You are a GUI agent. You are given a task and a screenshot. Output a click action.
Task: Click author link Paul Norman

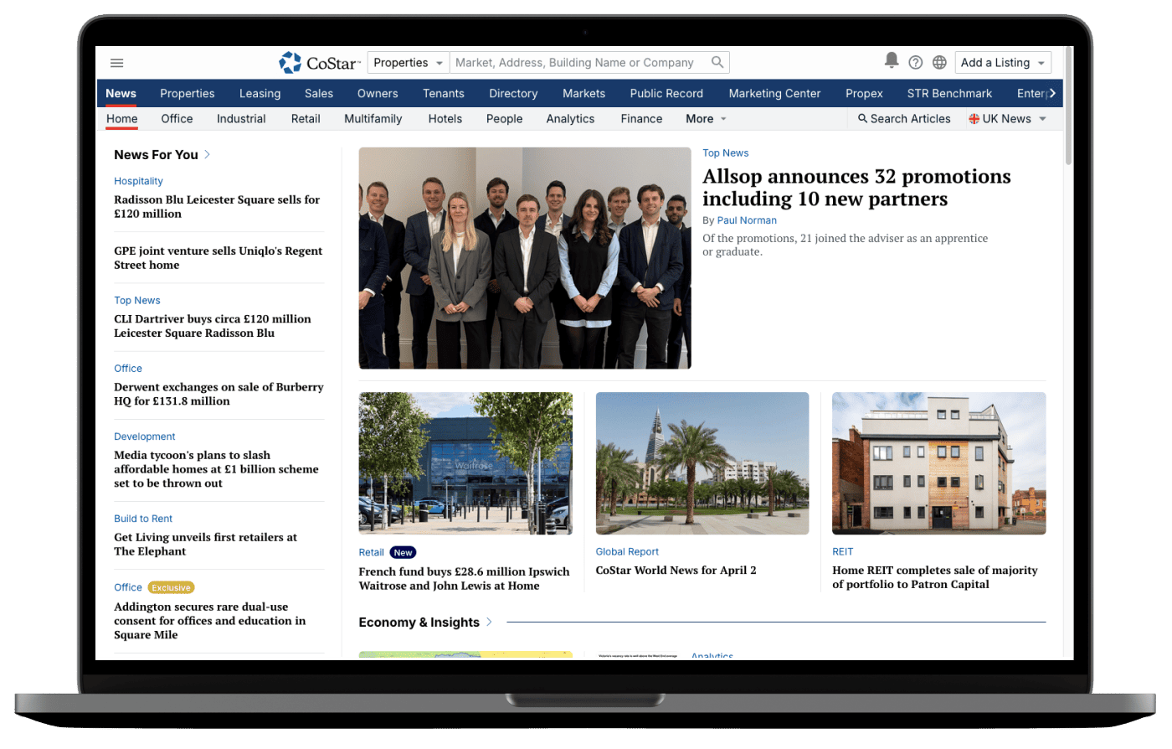click(x=747, y=220)
